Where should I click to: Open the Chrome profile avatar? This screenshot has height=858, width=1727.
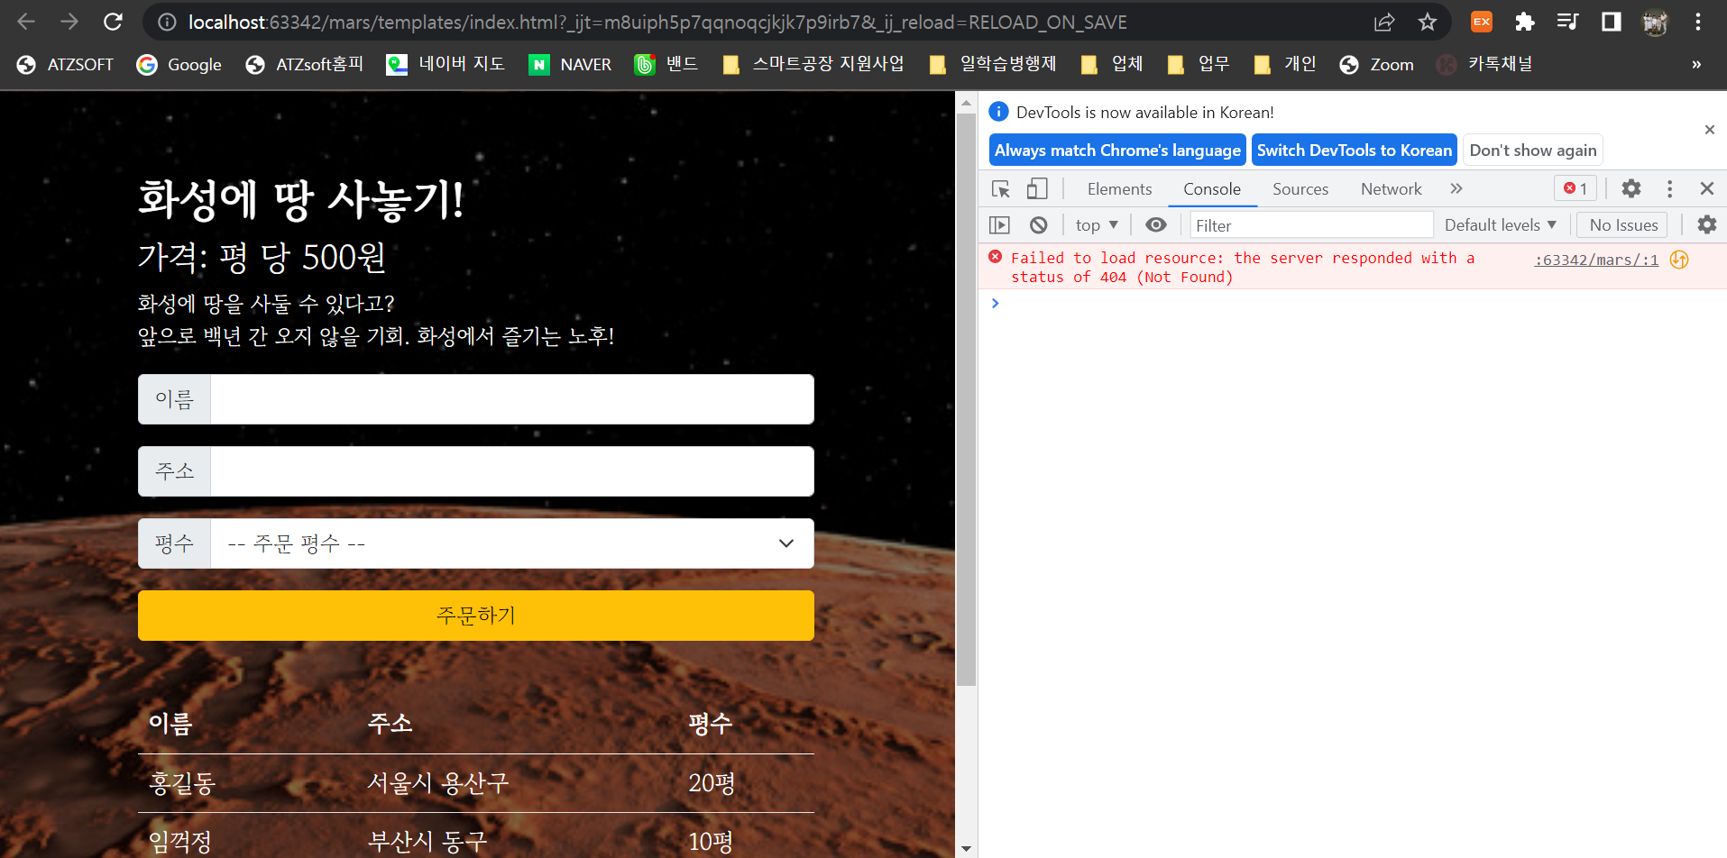1655,22
